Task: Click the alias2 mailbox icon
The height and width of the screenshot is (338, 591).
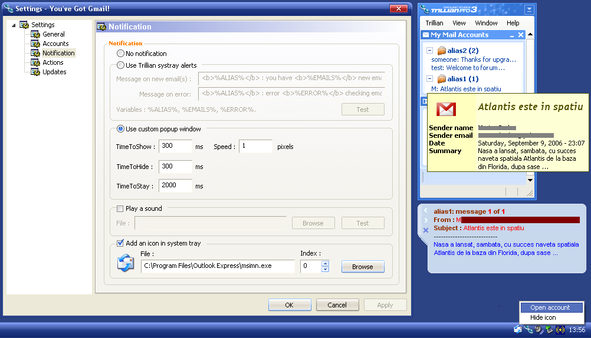Action: 441,51
